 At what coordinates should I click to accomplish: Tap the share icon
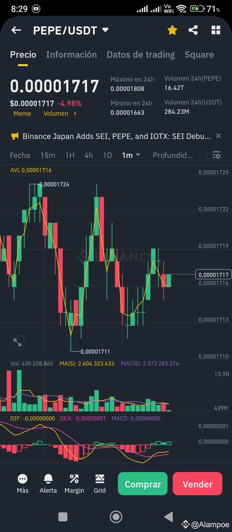click(x=193, y=30)
